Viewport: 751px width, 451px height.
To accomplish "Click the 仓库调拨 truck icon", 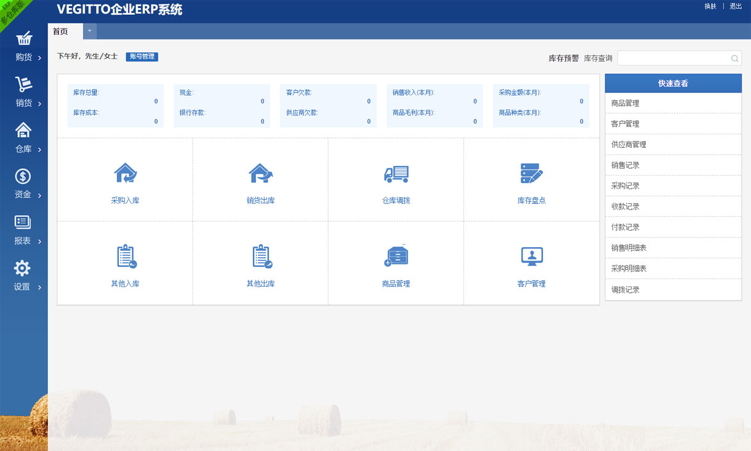I will (x=396, y=174).
